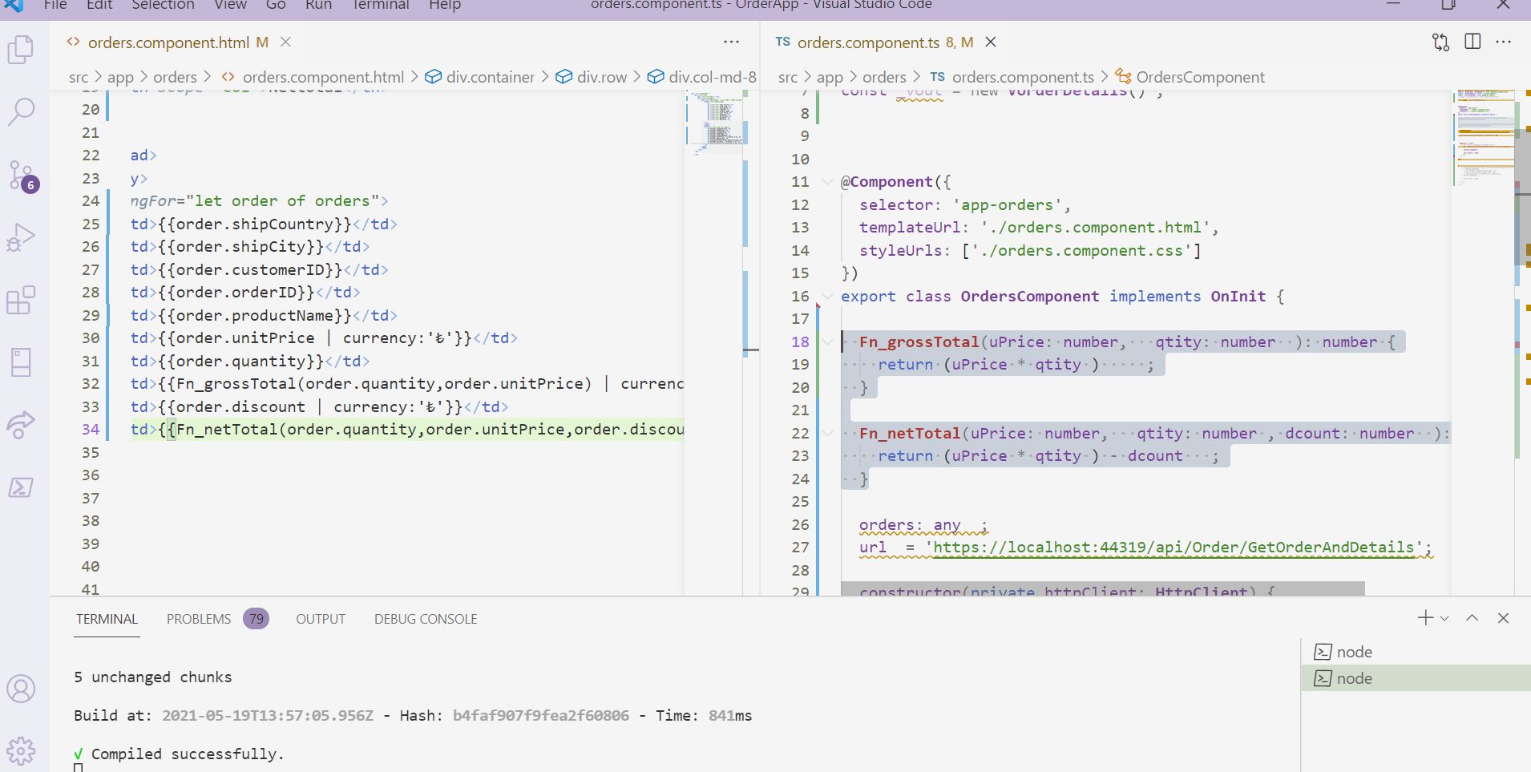
Task: Close the orders.component.html tab
Action: tap(285, 42)
